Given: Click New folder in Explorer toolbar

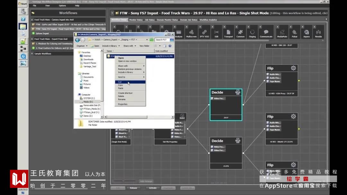Looking at the screenshot, I should coord(144,46).
